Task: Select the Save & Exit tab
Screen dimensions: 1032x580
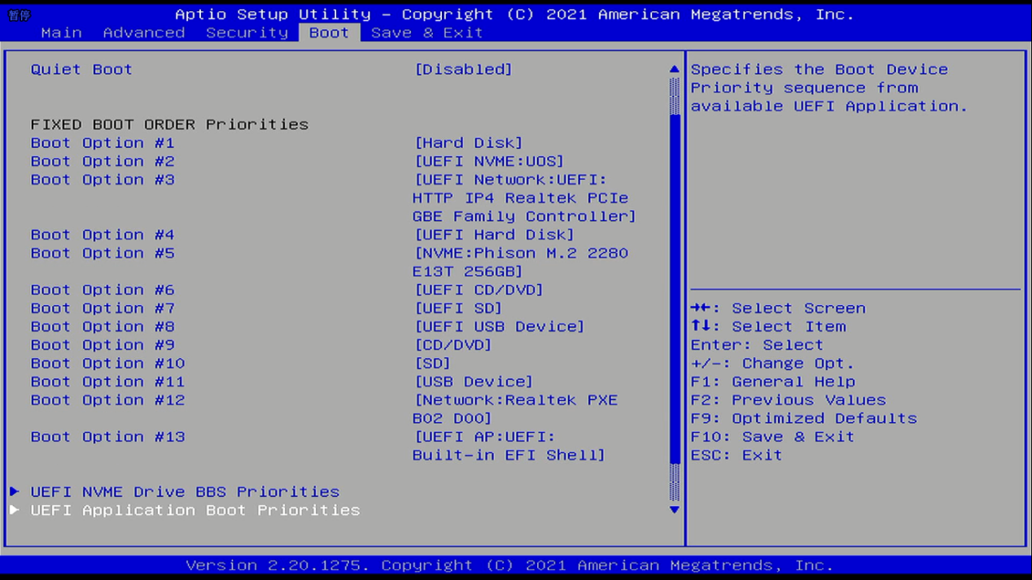Action: pos(426,33)
